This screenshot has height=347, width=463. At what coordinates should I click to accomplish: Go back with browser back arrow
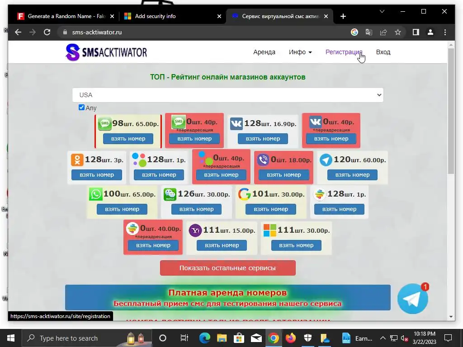pyautogui.click(x=18, y=32)
